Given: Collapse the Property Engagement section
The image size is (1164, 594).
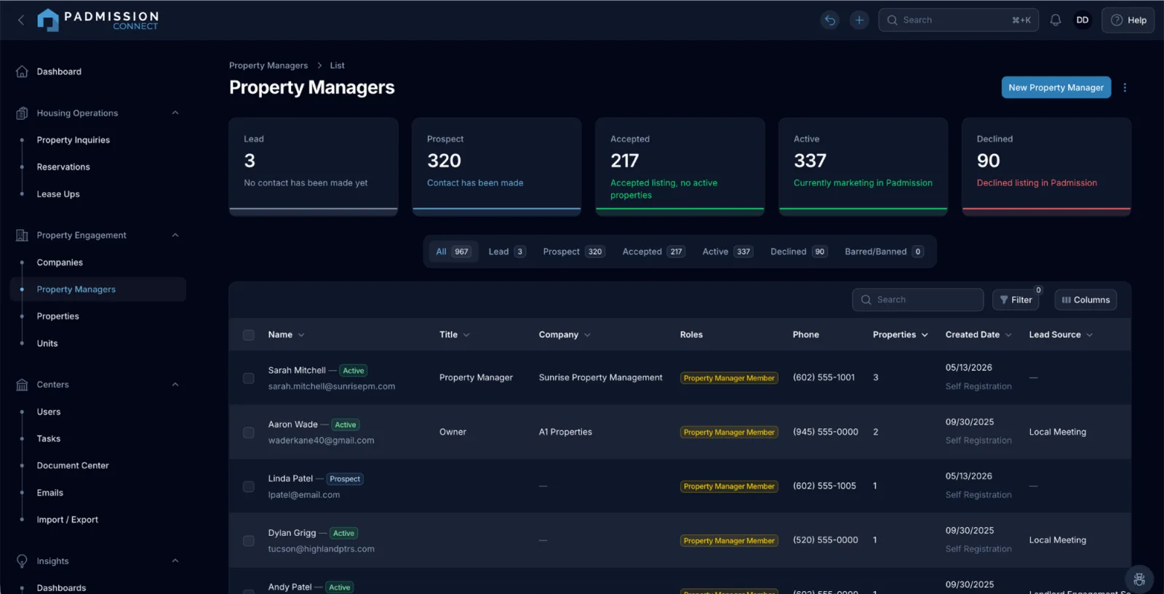Looking at the screenshot, I should pyautogui.click(x=175, y=235).
